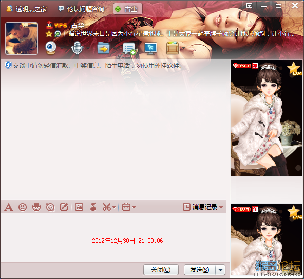Expand the briefcase toolbox dropdown arrow
The image size is (304, 279).
tap(134, 207)
